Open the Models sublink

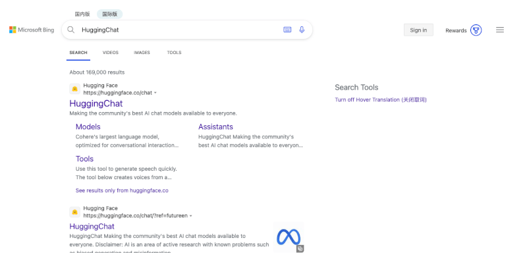coord(88,126)
